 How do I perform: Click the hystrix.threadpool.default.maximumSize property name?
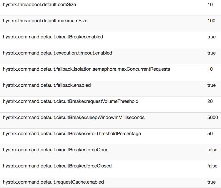[x=45, y=21]
